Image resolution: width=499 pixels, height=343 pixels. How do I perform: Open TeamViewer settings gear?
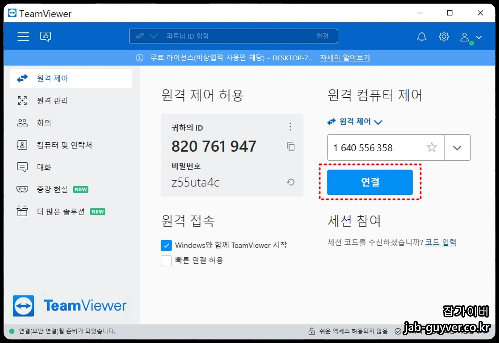[x=443, y=36]
